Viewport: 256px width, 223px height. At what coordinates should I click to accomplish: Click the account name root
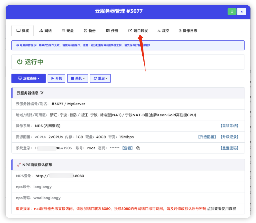[91, 148]
